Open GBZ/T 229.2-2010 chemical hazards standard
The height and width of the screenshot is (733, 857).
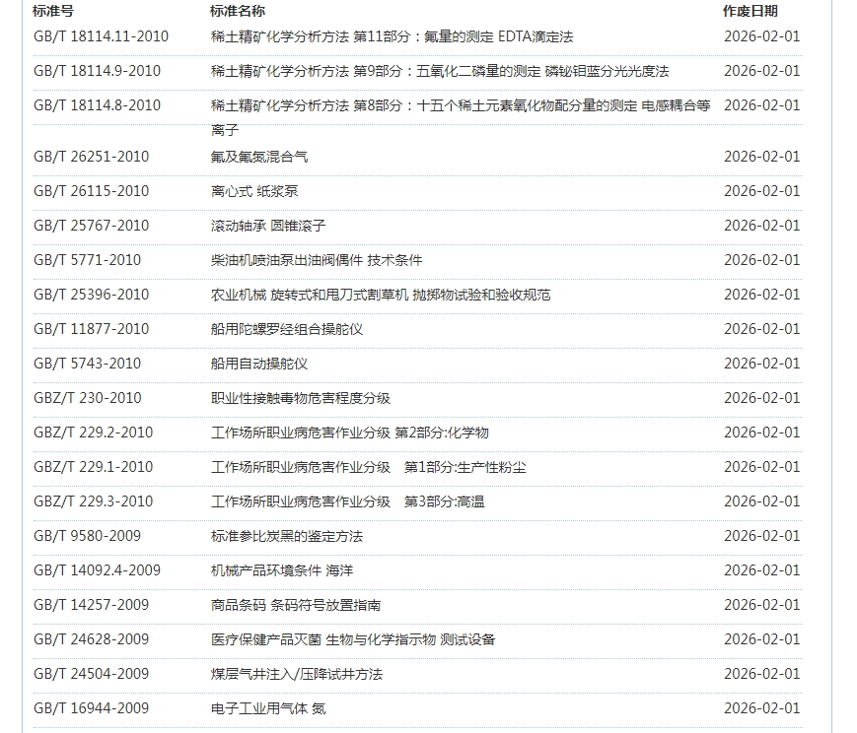pyautogui.click(x=93, y=433)
